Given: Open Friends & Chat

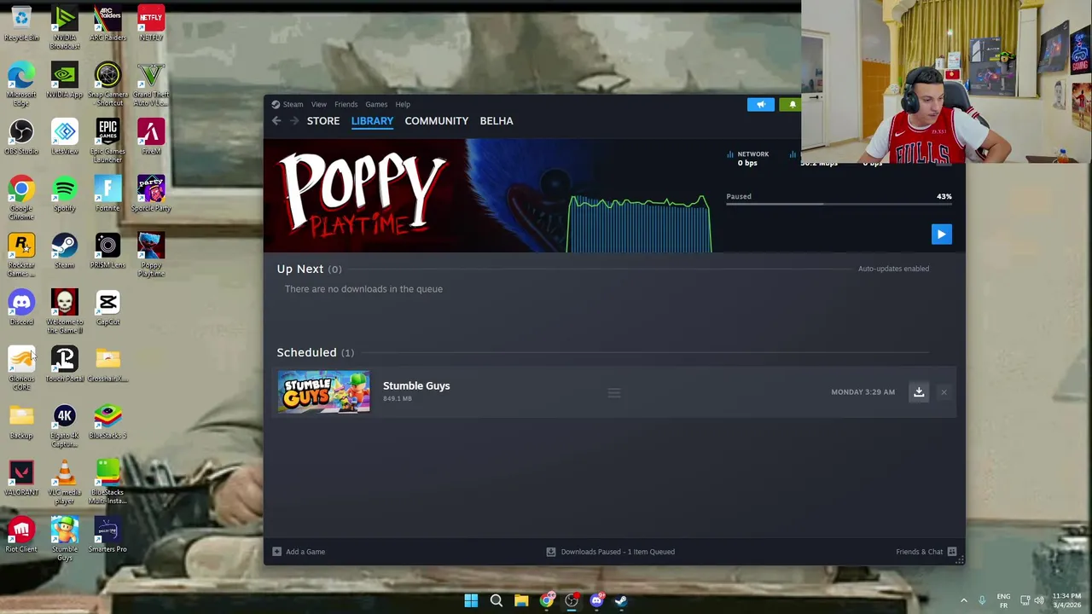Looking at the screenshot, I should coord(926,552).
